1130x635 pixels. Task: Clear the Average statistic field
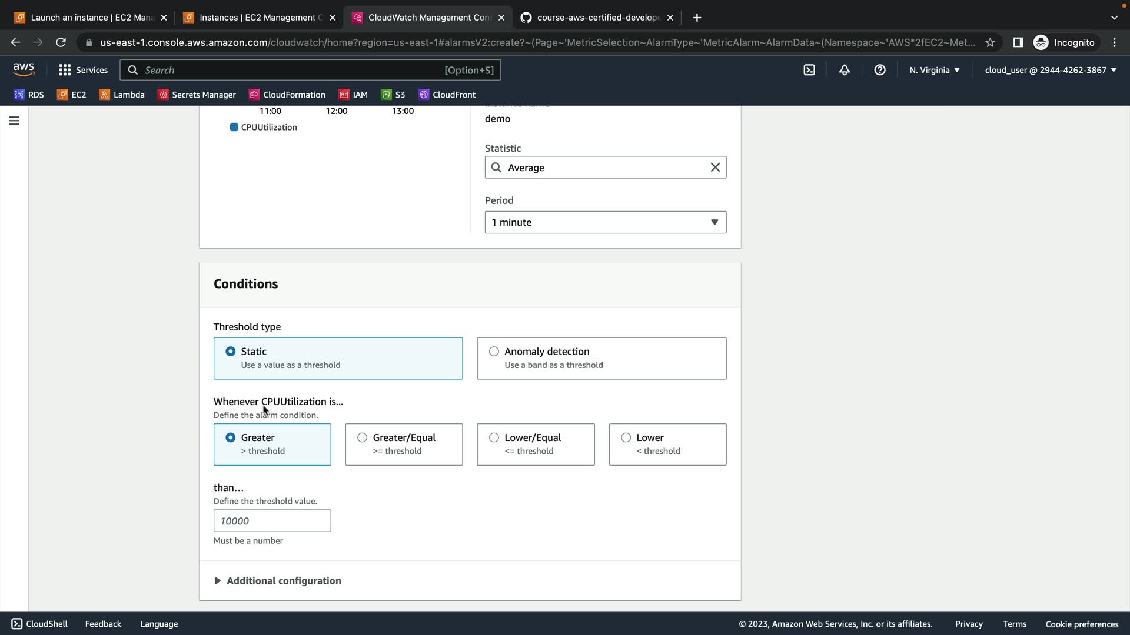click(715, 168)
